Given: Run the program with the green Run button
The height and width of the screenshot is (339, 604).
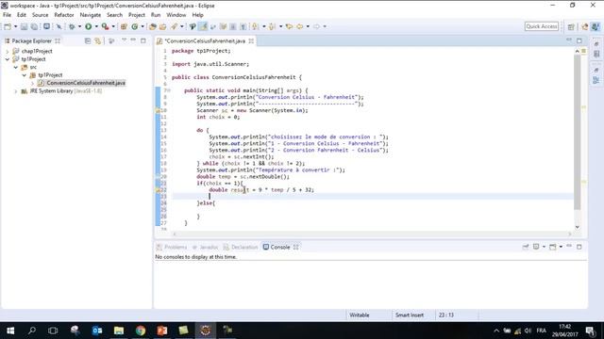Looking at the screenshot, I should point(88,26).
